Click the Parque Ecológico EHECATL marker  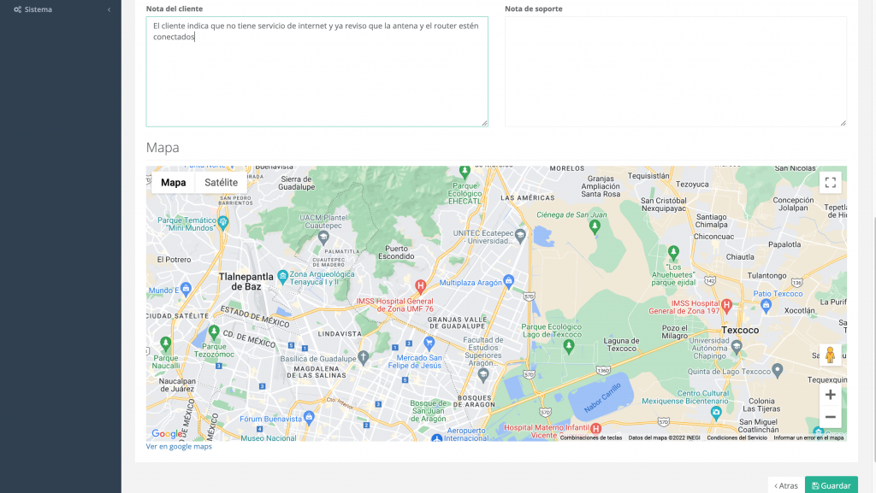point(465,171)
